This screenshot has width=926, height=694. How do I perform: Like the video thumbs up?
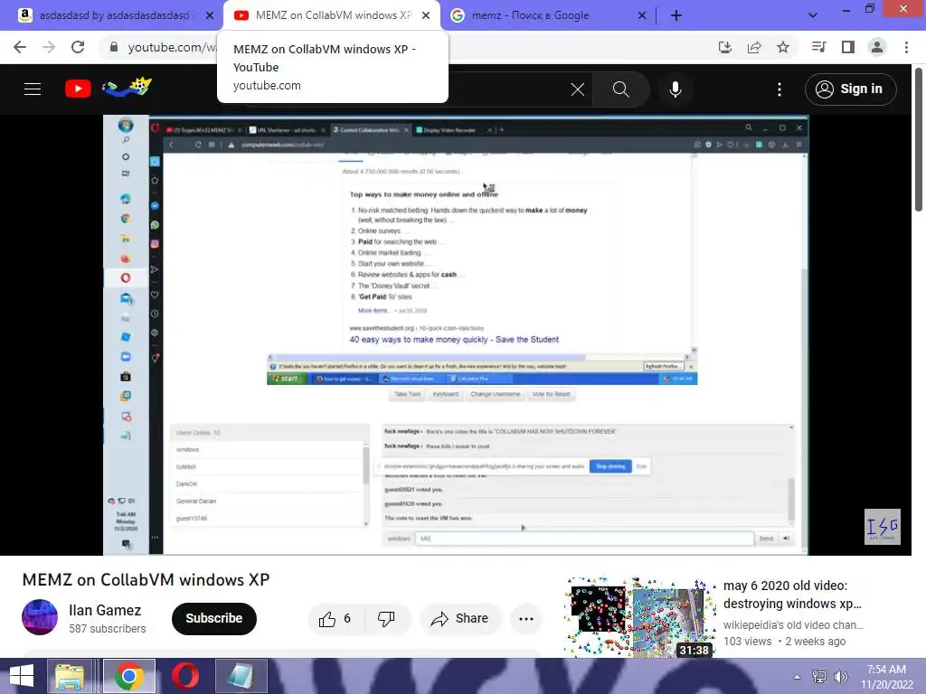tap(335, 618)
